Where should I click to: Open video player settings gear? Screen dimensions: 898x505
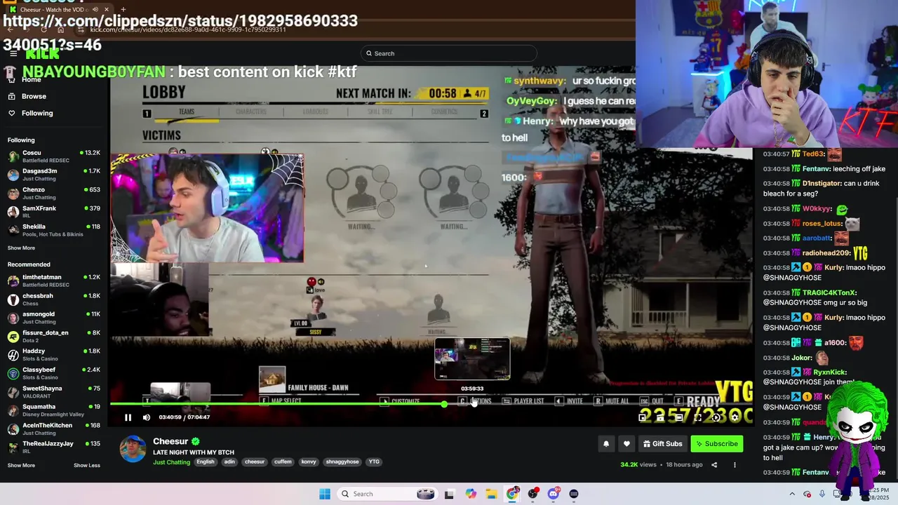coord(735,417)
